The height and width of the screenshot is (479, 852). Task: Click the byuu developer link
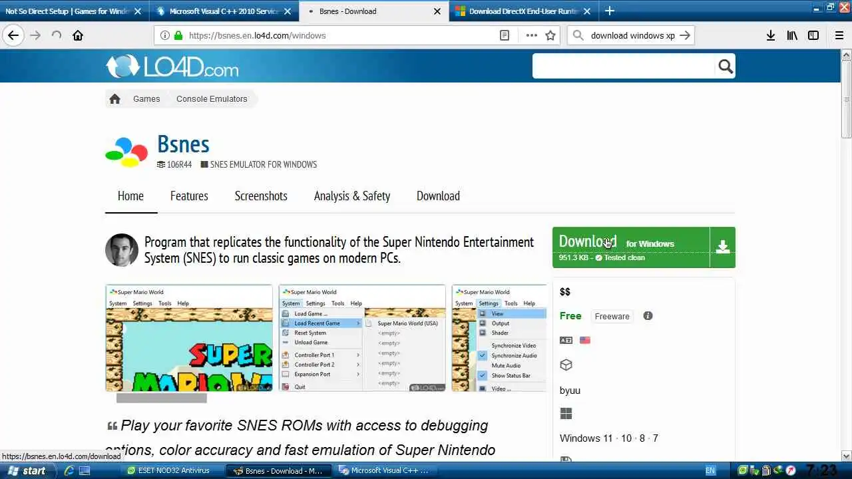click(x=570, y=391)
